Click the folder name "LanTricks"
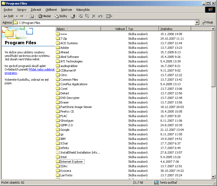This screenshot has height=186, width=217. 66,175
